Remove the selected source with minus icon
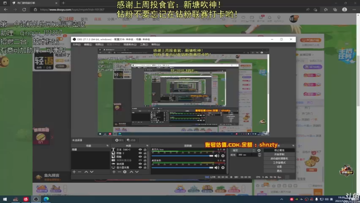 click(119, 172)
